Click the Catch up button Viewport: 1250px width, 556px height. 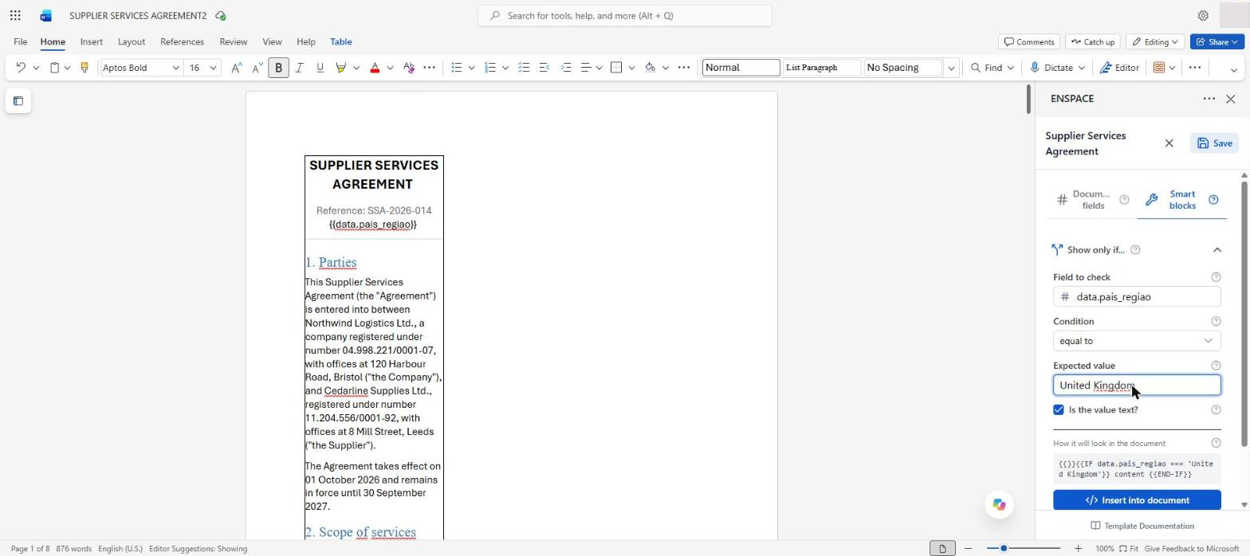click(1092, 41)
